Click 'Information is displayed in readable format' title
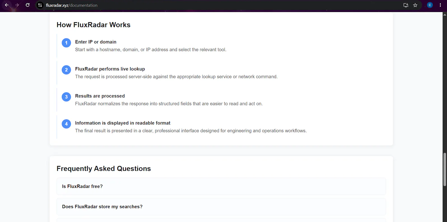The width and height of the screenshot is (447, 222). [x=123, y=123]
